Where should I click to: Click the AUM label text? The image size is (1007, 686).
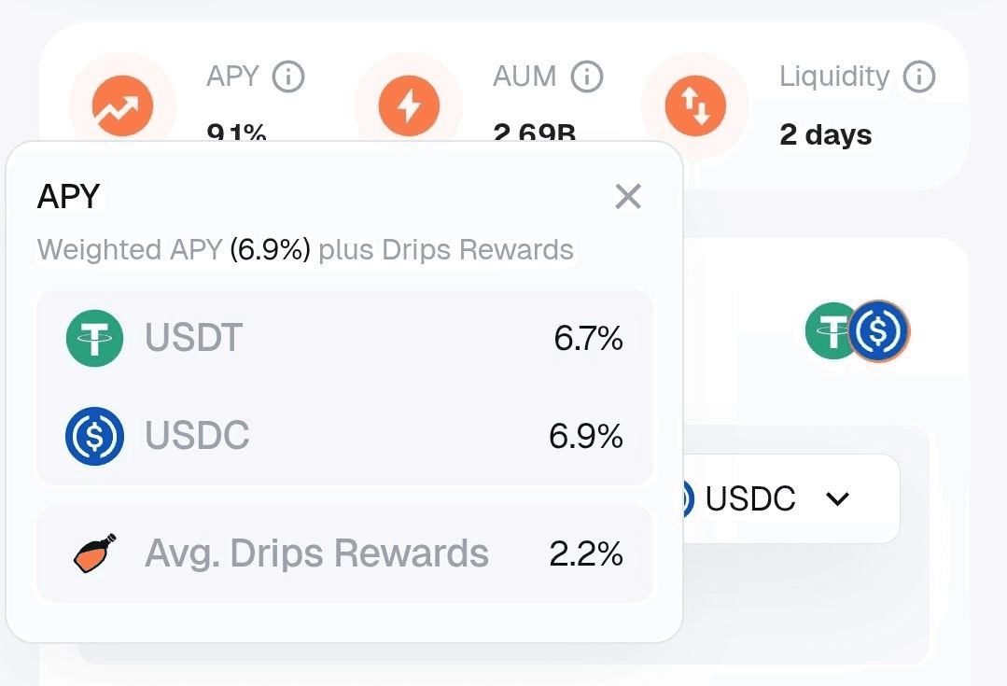[524, 77]
